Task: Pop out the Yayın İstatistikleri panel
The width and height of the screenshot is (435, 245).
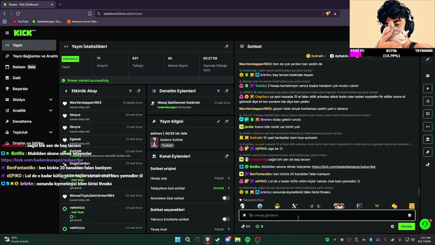Action: point(227,47)
